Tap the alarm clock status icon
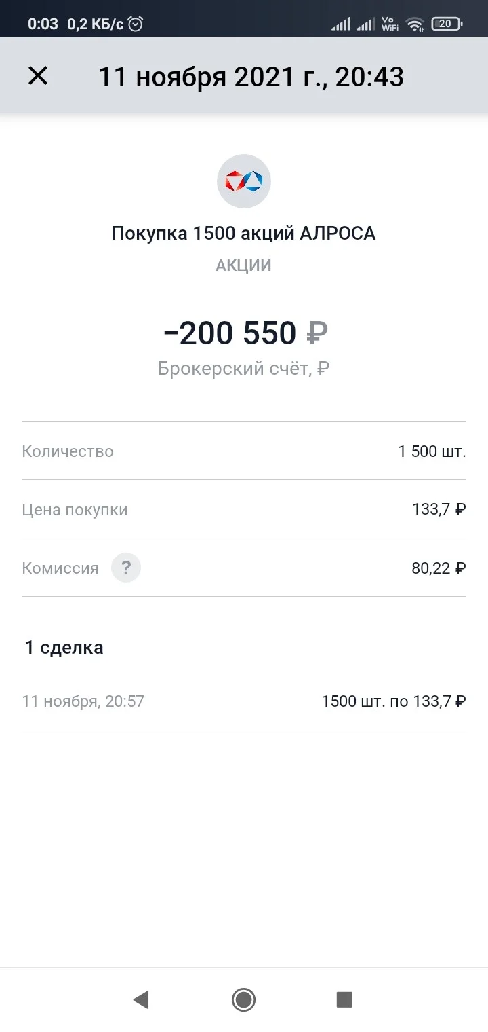 tap(136, 24)
